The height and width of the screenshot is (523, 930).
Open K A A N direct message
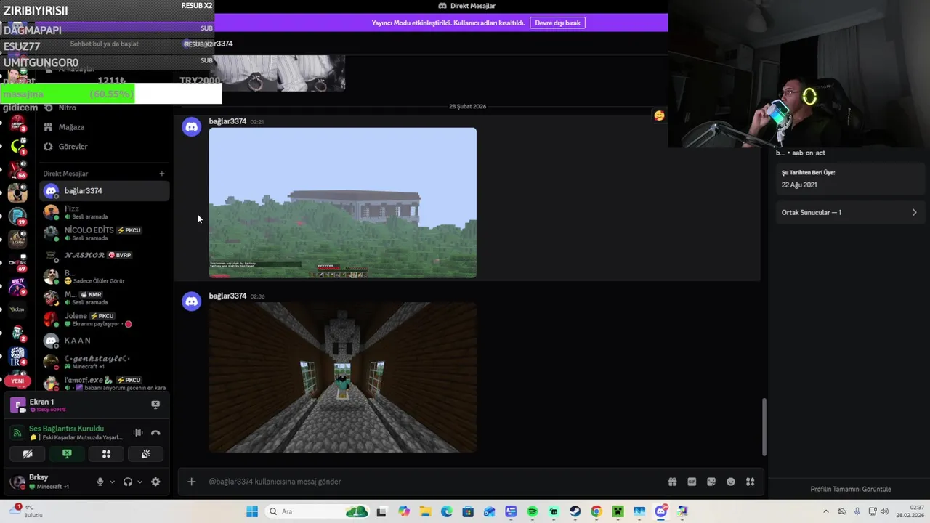(104, 341)
